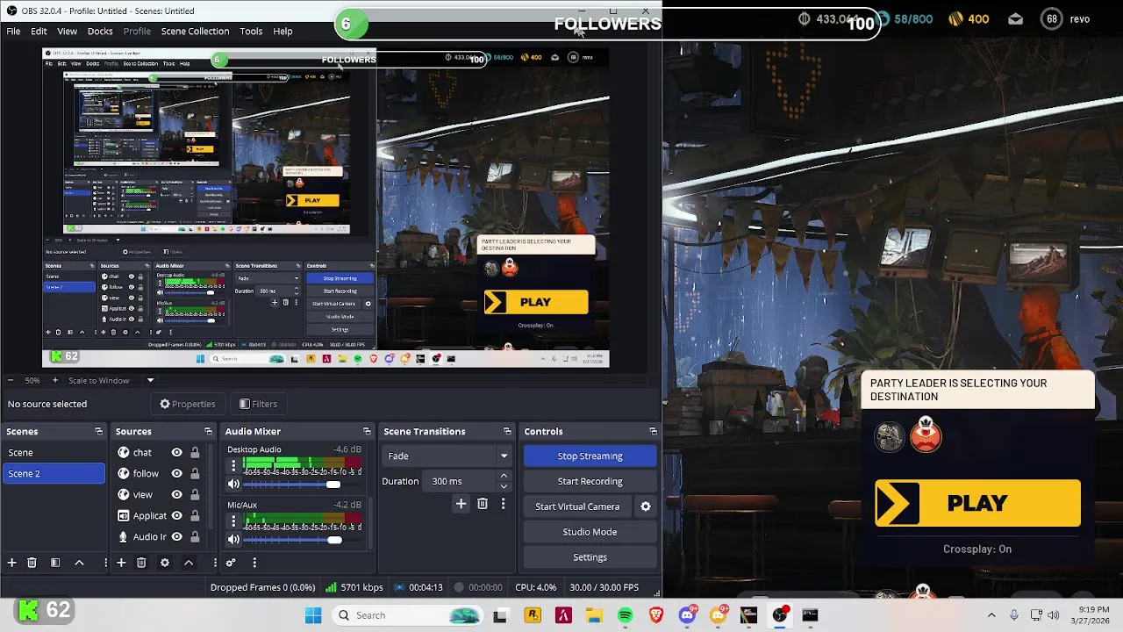Click Start Recording button

point(590,481)
